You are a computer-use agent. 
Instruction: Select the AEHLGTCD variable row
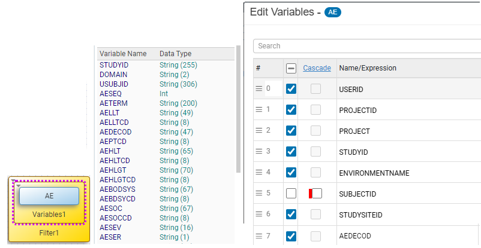click(166, 179)
